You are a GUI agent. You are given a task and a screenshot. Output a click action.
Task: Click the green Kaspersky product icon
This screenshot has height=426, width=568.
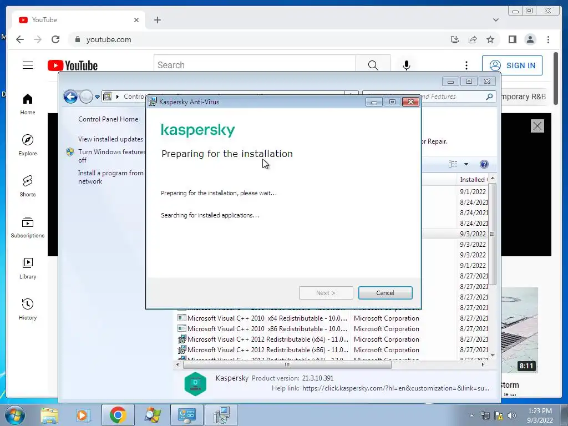[x=195, y=384]
